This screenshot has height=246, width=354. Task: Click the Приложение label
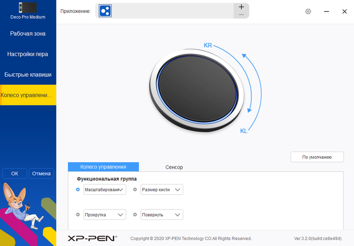[x=75, y=11]
